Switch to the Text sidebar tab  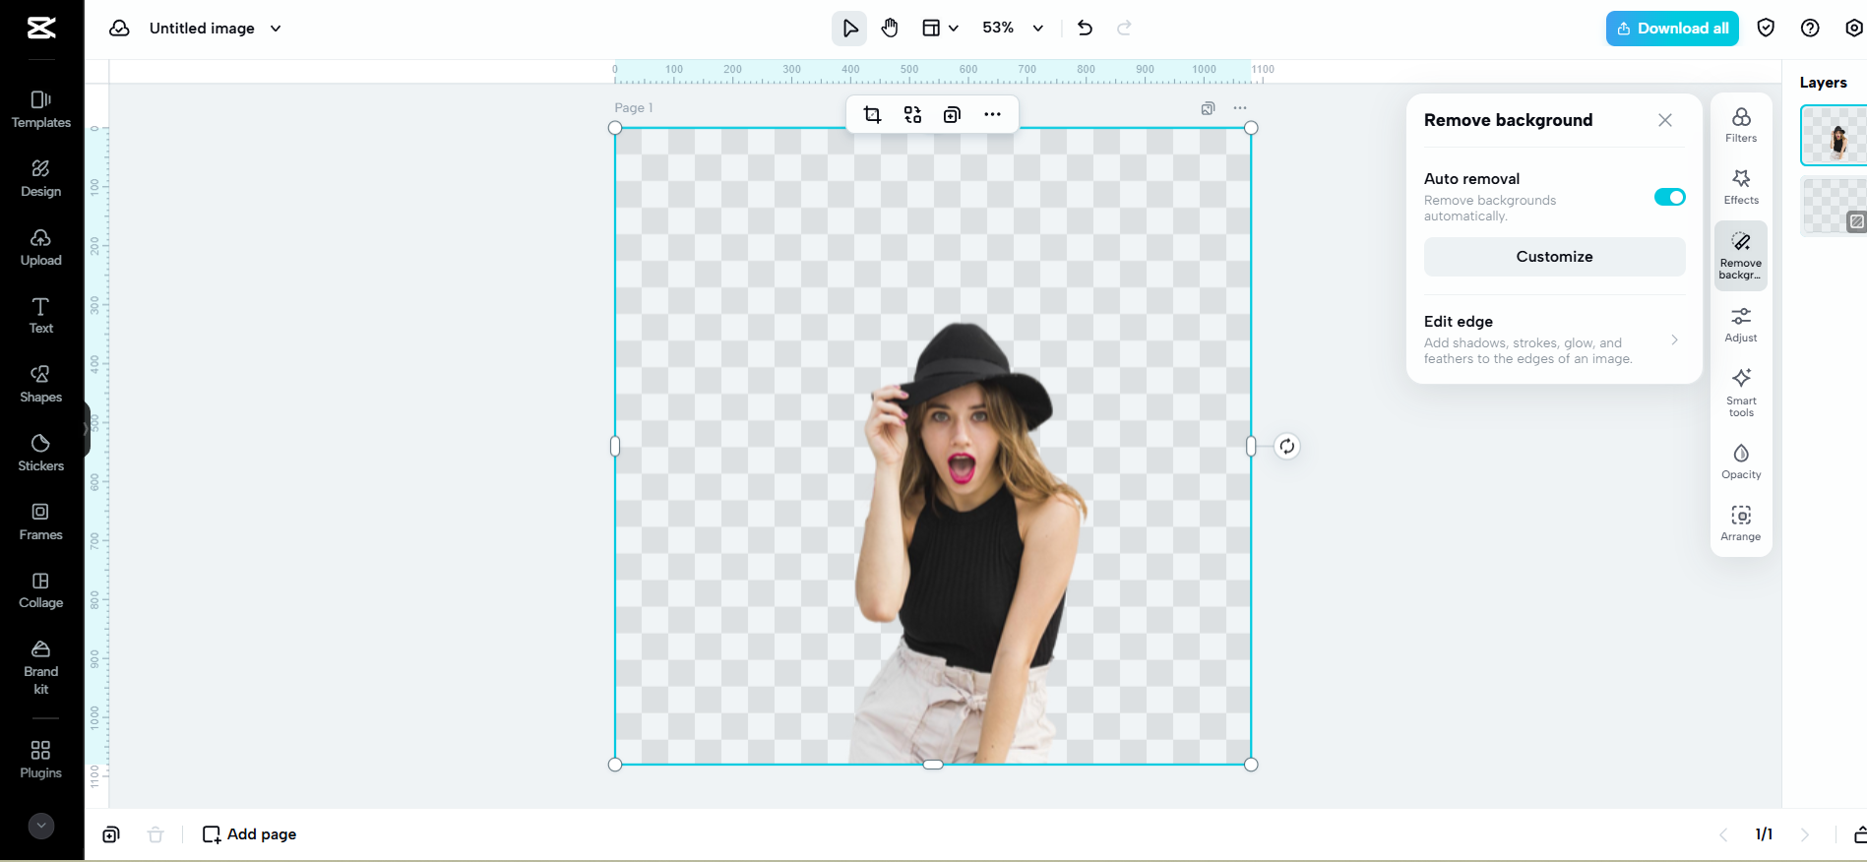tap(40, 315)
